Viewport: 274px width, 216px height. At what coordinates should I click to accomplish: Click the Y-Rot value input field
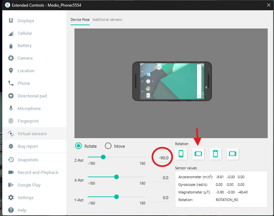click(x=161, y=198)
